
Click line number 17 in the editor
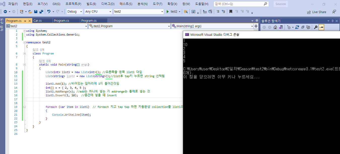pyautogui.click(x=16, y=99)
